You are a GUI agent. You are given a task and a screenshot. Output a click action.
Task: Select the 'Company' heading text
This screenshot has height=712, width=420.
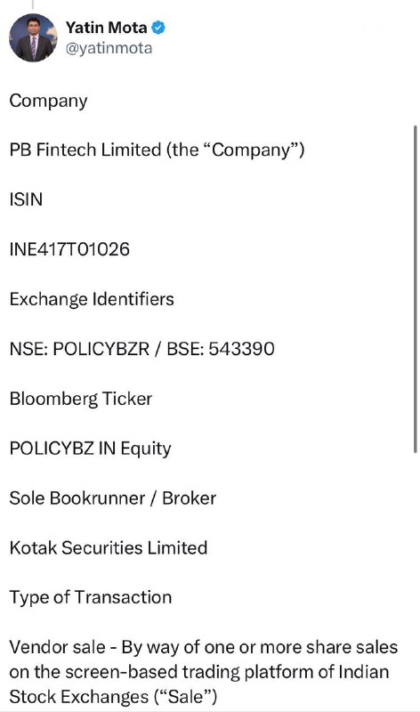[x=48, y=101]
